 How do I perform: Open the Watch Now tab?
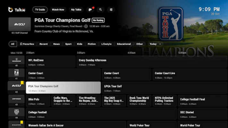(x=58, y=10)
